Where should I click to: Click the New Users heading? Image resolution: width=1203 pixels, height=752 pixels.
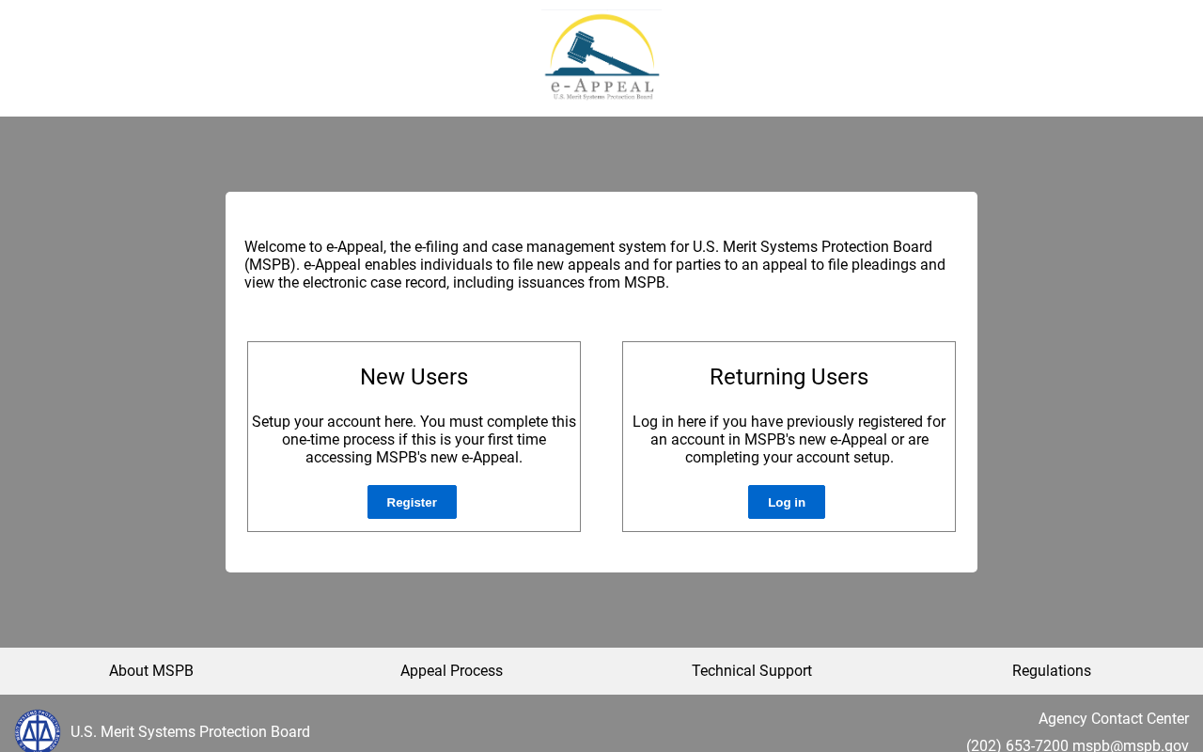pos(414,377)
